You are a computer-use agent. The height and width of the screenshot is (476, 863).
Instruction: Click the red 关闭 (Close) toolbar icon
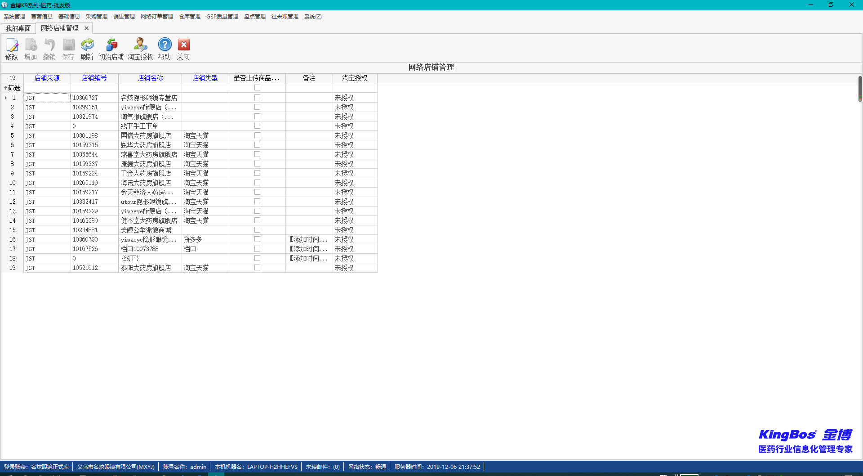[x=183, y=45]
